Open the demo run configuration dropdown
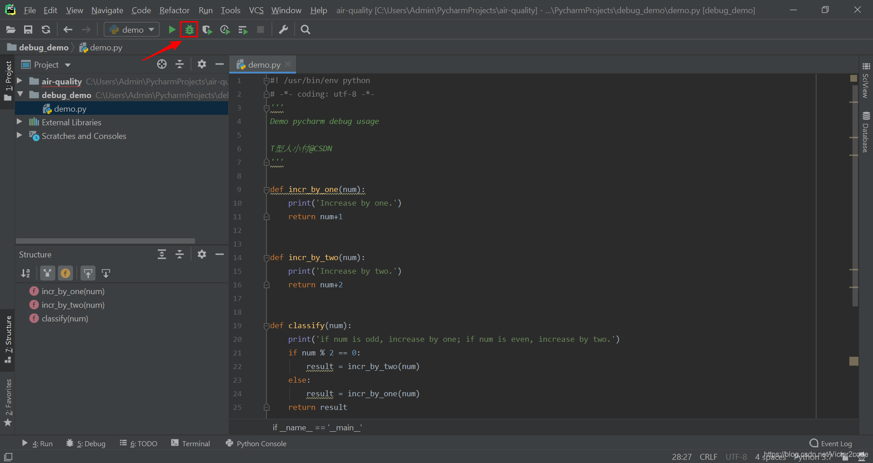Screen dimensions: 873x463 pyautogui.click(x=132, y=30)
